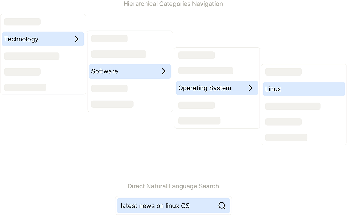This screenshot has height=215, width=347.
Task: Expand the Technology submenu chevron
Action: tap(76, 39)
